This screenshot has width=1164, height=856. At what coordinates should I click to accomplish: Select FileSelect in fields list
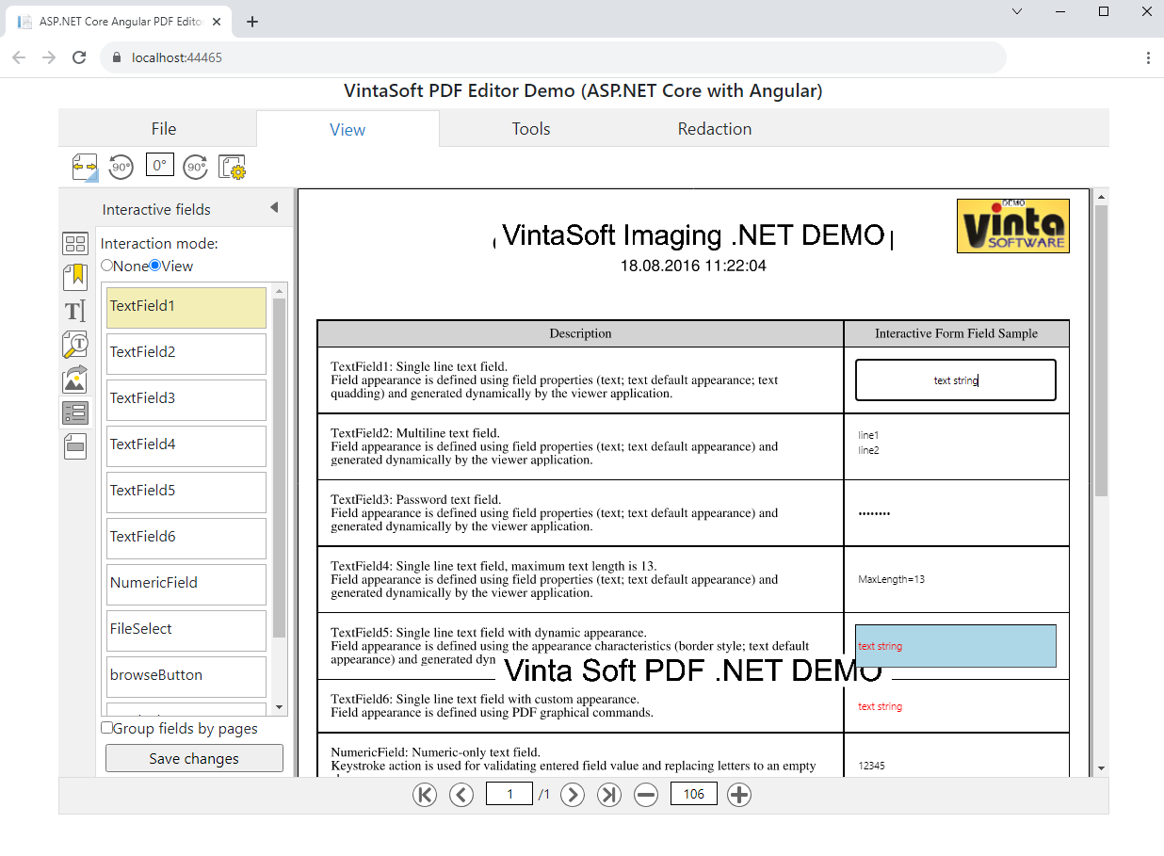pos(186,631)
